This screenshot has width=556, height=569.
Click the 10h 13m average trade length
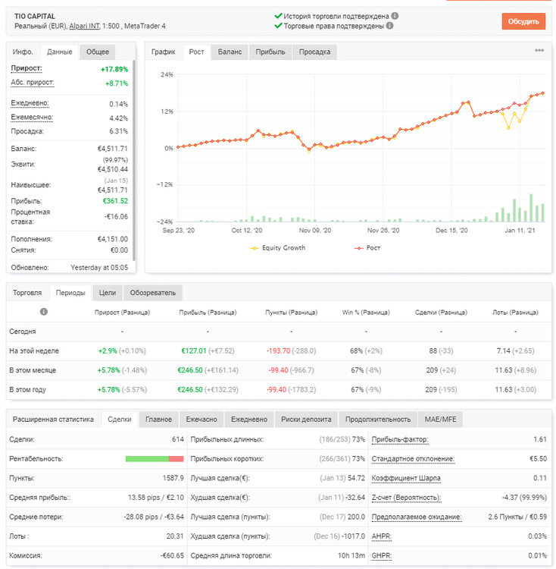[x=351, y=556]
